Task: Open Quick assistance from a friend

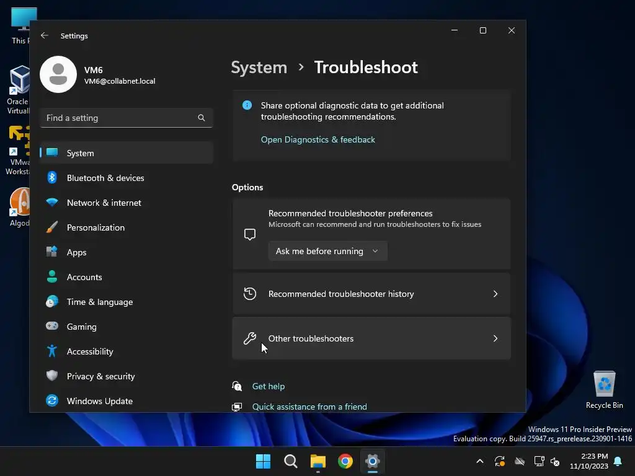Action: pos(309,407)
